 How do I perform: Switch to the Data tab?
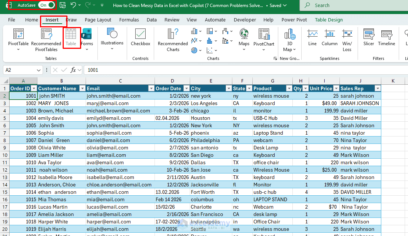pyautogui.click(x=152, y=20)
